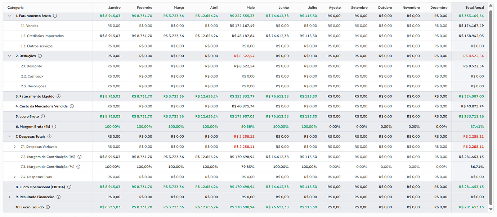This screenshot has height=217, width=497.
Task: Select the Maio column header
Action: [251, 8]
